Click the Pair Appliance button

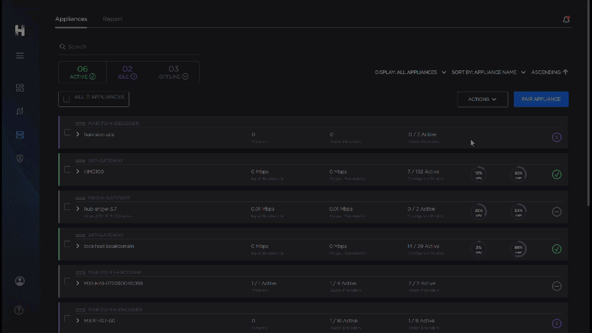click(x=541, y=99)
